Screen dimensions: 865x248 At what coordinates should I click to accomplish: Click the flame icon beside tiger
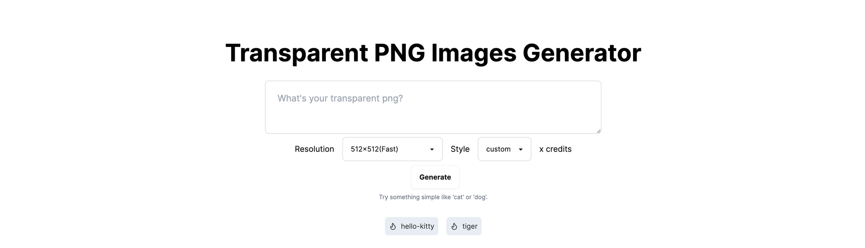pos(454,226)
